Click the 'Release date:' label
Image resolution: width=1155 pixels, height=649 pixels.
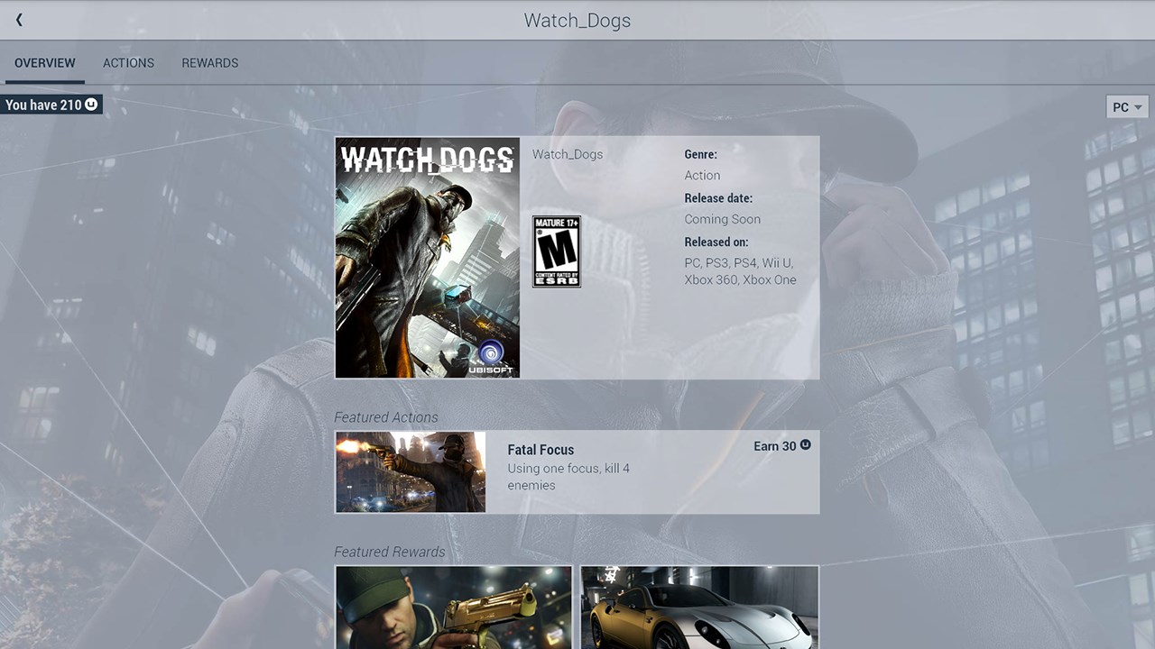click(x=718, y=198)
